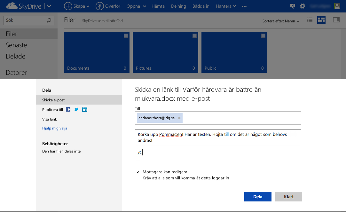
Task: Open the settings gear icon
Action: [x=302, y=6]
